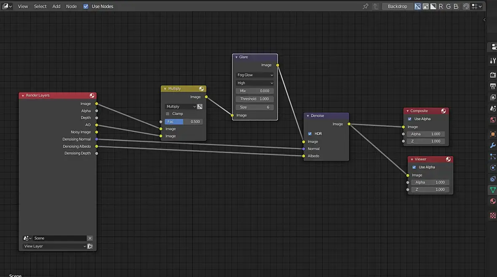497x277 pixels.
Task: Open the editor type selector icon
Action: coord(7,6)
